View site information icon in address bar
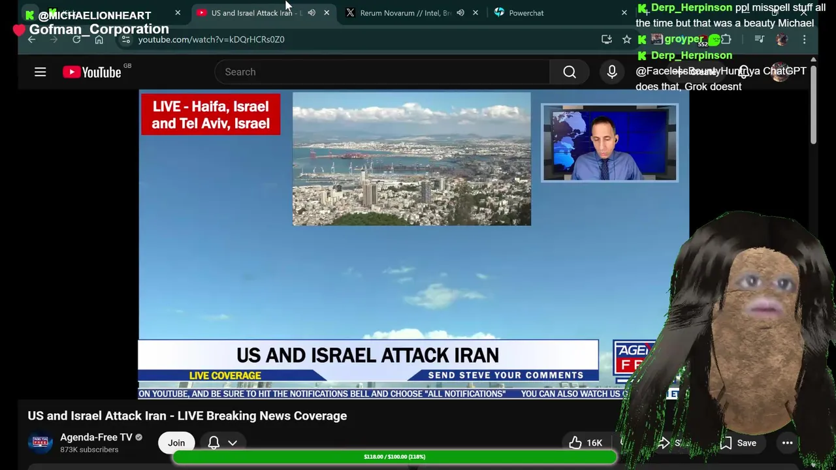 point(125,39)
